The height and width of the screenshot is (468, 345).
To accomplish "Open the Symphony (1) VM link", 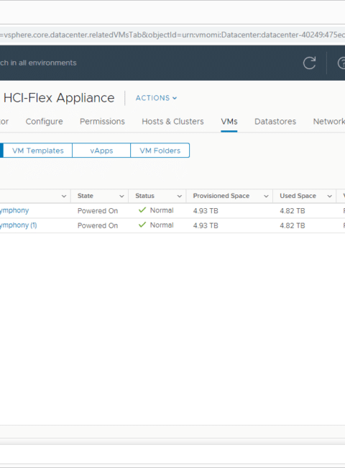I will tap(19, 225).
